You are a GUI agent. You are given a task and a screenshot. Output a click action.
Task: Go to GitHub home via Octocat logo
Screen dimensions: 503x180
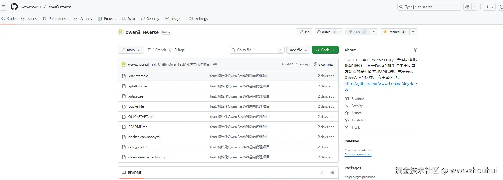click(14, 7)
